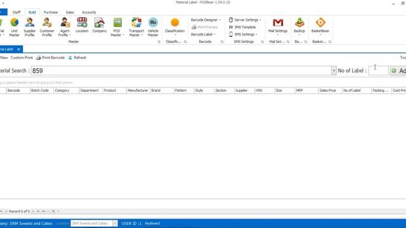Image resolution: width=406 pixels, height=228 pixels.
Task: Sort by MRP column header
Action: click(x=306, y=91)
